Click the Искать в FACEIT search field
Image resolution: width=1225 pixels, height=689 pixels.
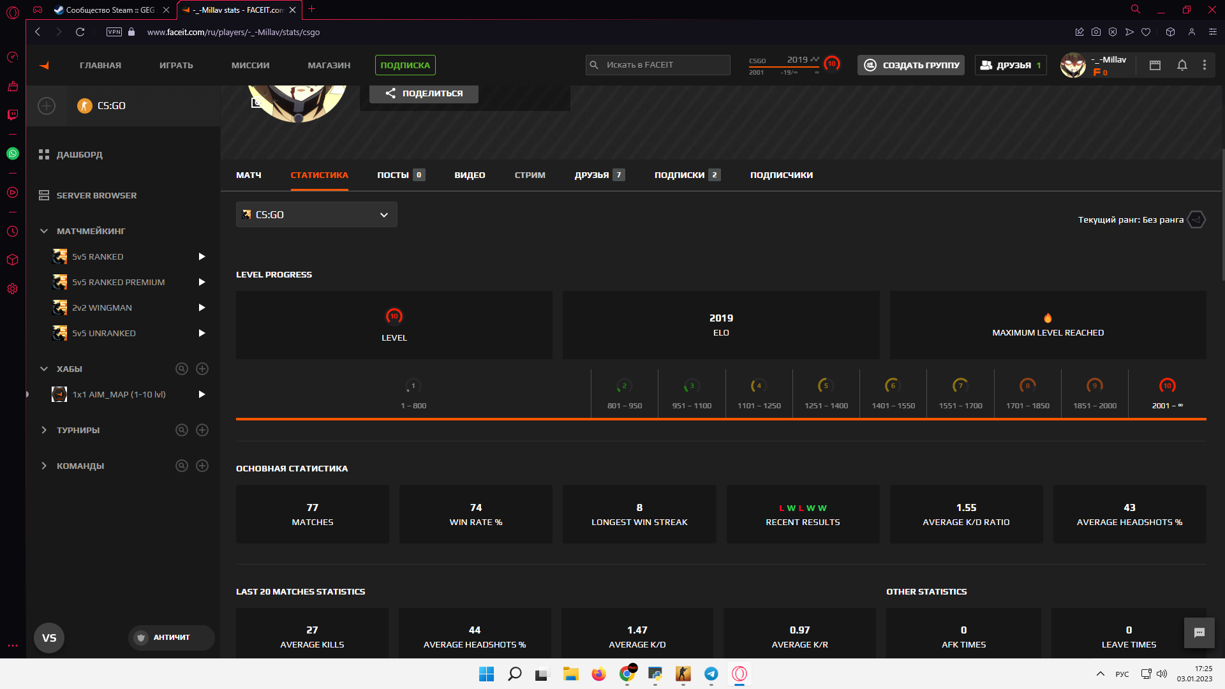pyautogui.click(x=658, y=65)
